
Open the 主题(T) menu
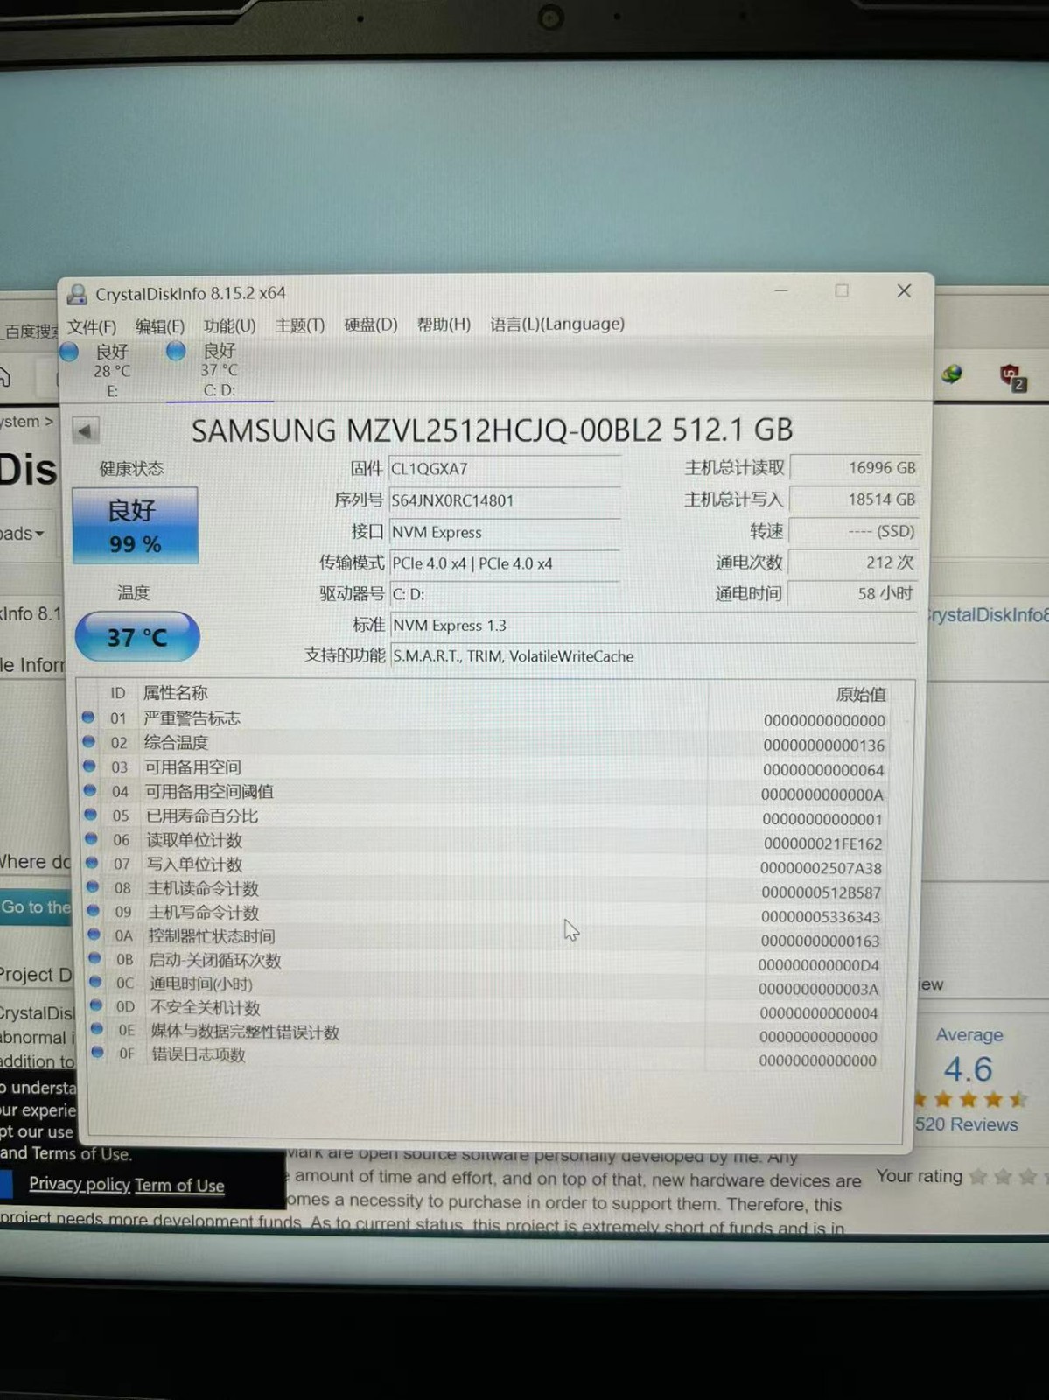click(299, 325)
